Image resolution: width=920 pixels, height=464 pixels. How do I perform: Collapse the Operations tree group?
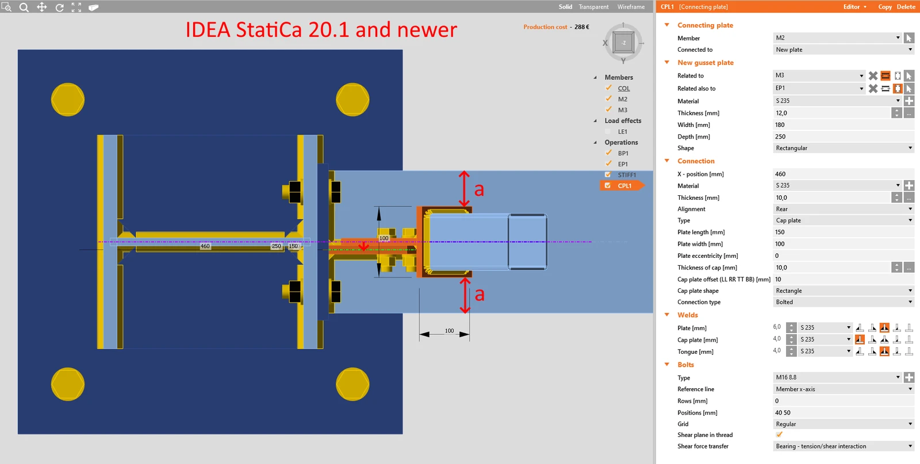595,142
